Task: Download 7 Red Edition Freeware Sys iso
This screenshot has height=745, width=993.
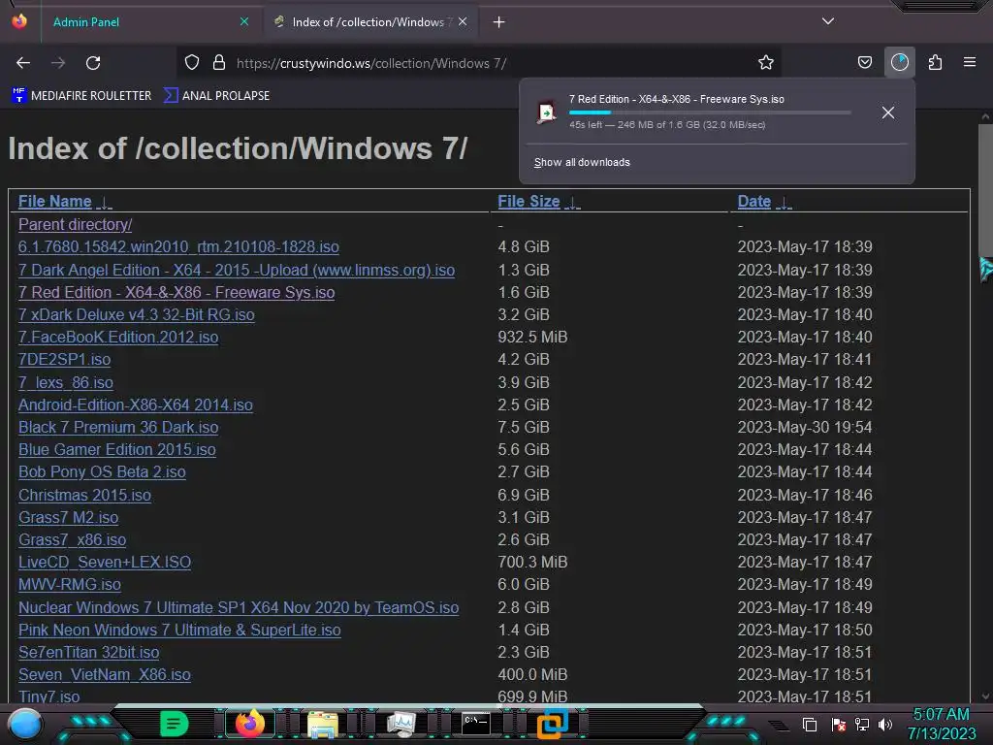Action: tap(176, 292)
